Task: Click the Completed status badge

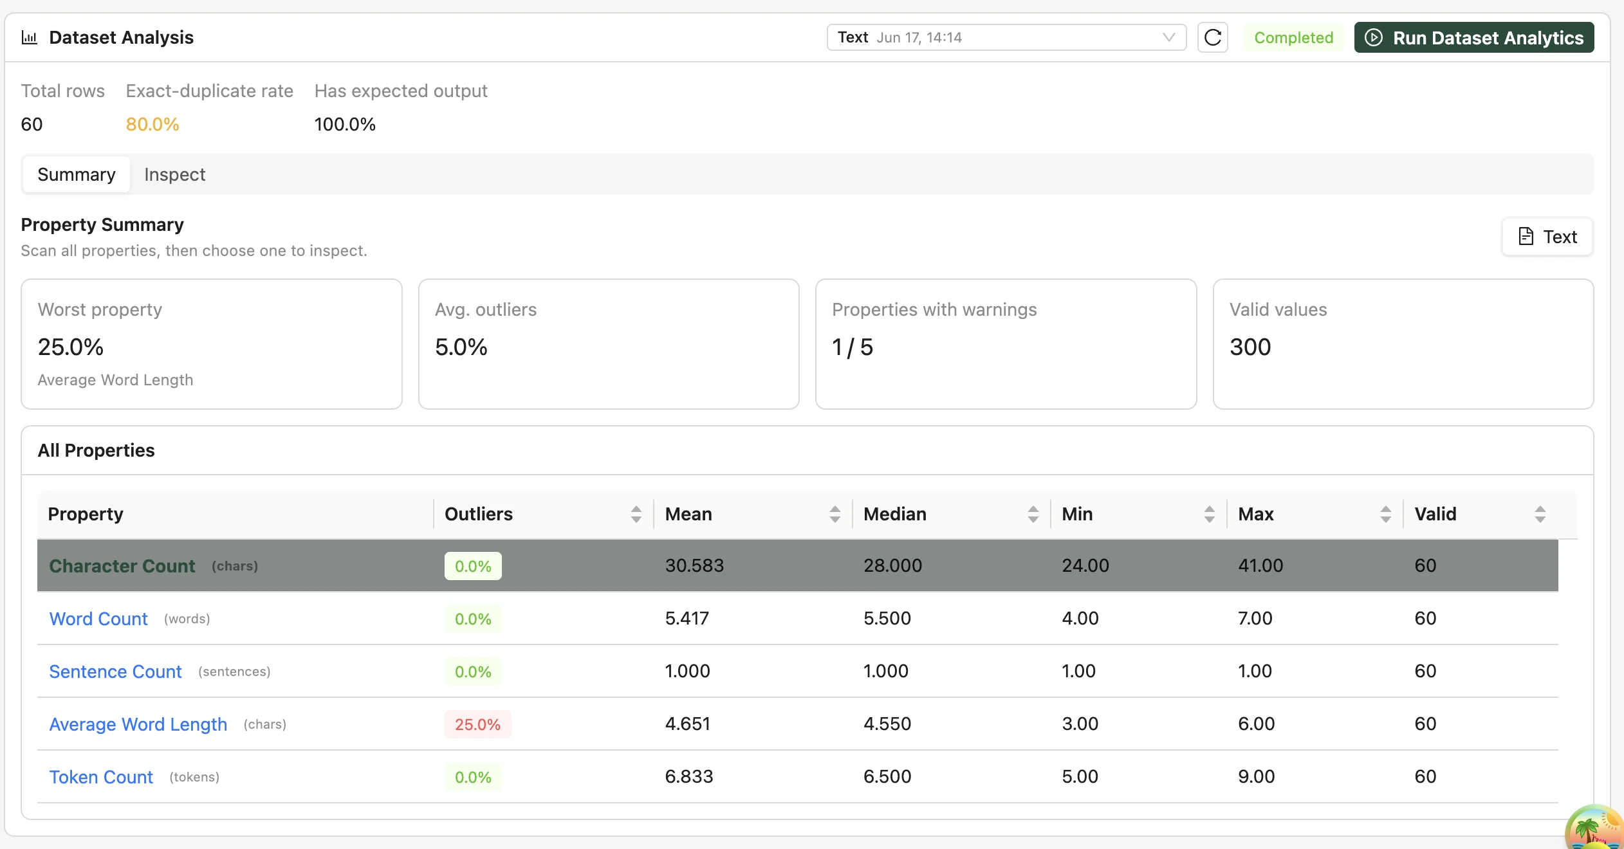Action: (x=1293, y=37)
